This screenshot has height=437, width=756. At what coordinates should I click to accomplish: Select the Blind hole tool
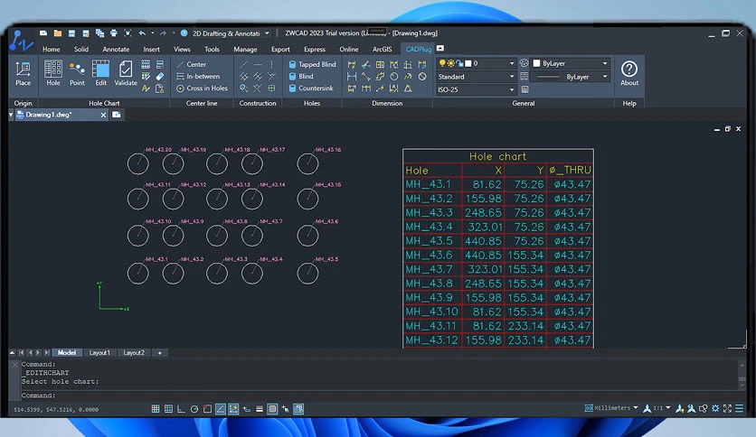point(301,76)
